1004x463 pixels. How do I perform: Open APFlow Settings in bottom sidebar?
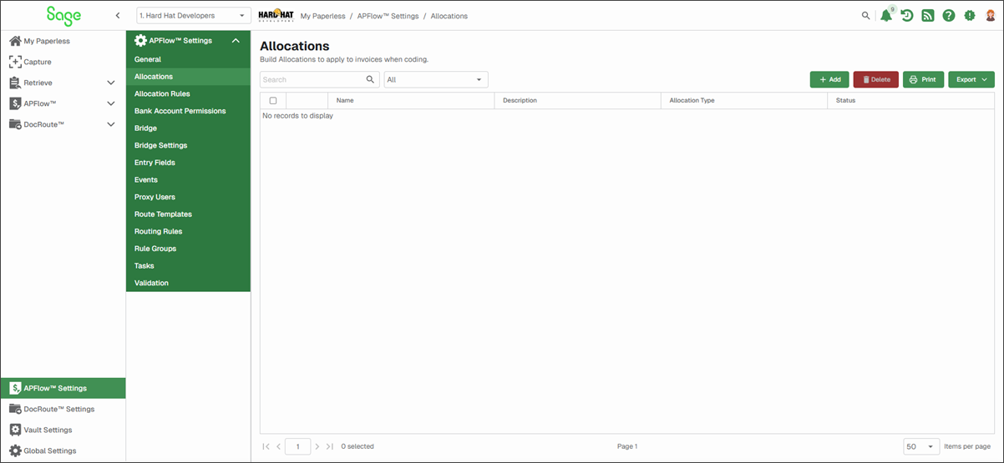[x=63, y=388]
